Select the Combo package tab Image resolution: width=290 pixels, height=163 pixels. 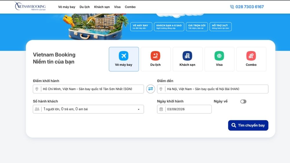coord(251,59)
